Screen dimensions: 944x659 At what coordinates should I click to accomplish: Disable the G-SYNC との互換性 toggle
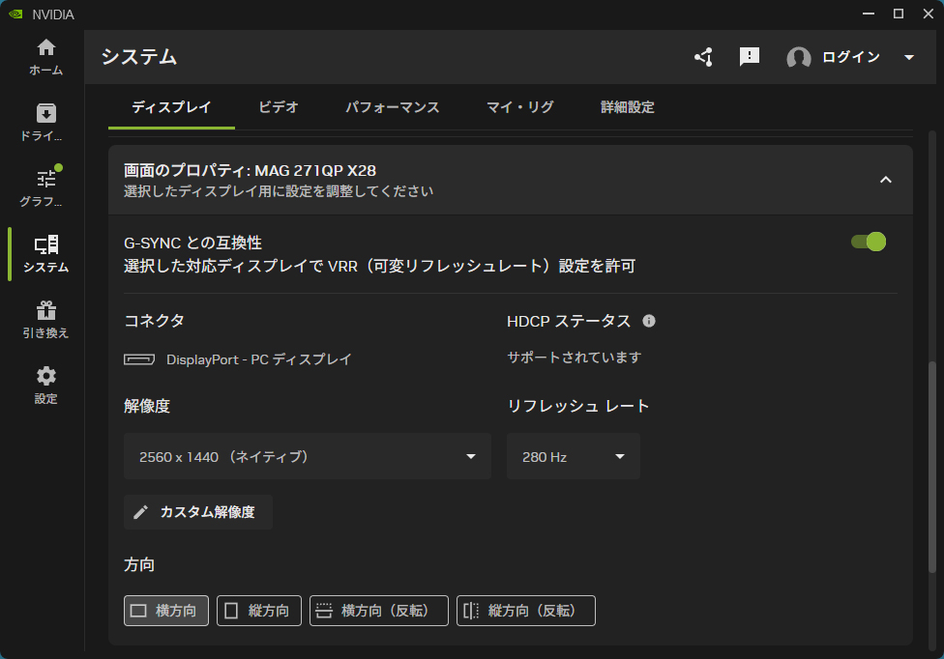[869, 242]
